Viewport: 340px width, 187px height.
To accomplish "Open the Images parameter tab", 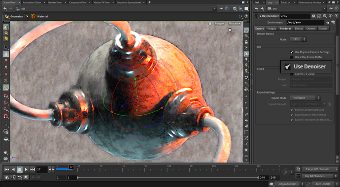I will 272,29.
